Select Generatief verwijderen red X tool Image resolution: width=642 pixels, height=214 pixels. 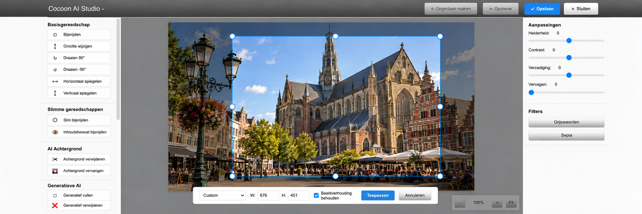point(79,205)
